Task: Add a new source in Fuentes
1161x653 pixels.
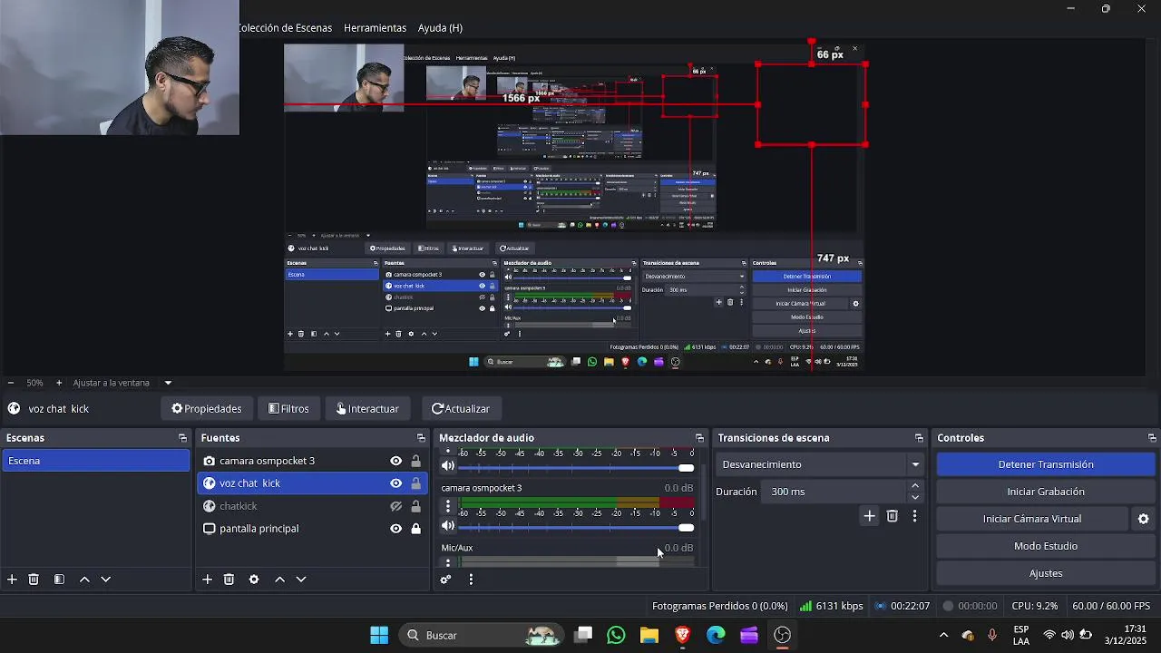Action: [207, 579]
